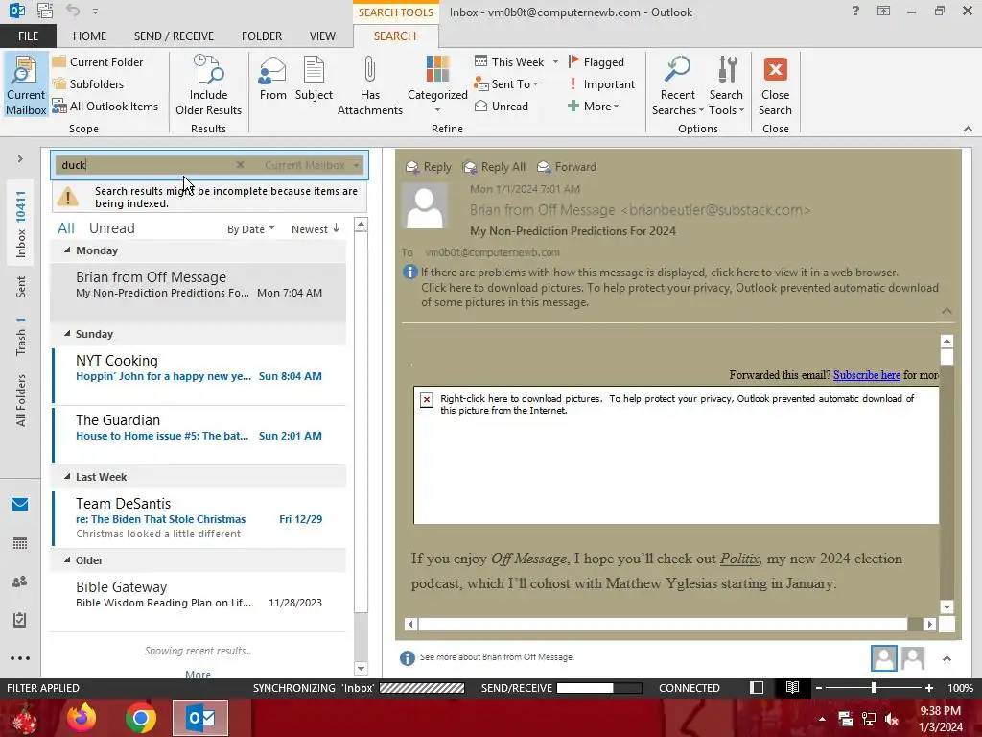Toggle Unread filter in ribbon

click(502, 106)
